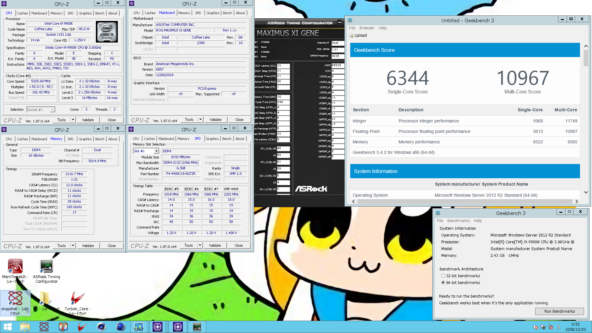Click the Part Number F4-4400C18-8GTZR field
The height and width of the screenshot is (333, 592).
click(x=181, y=174)
